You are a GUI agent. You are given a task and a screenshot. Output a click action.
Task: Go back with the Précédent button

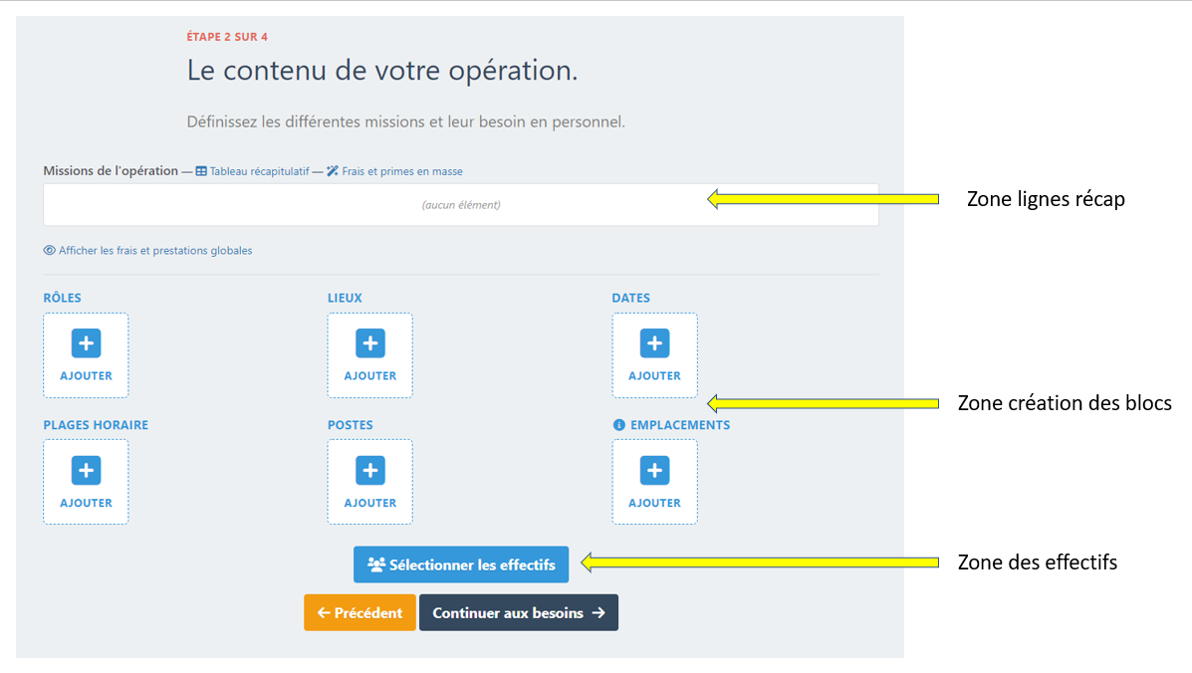pos(359,613)
